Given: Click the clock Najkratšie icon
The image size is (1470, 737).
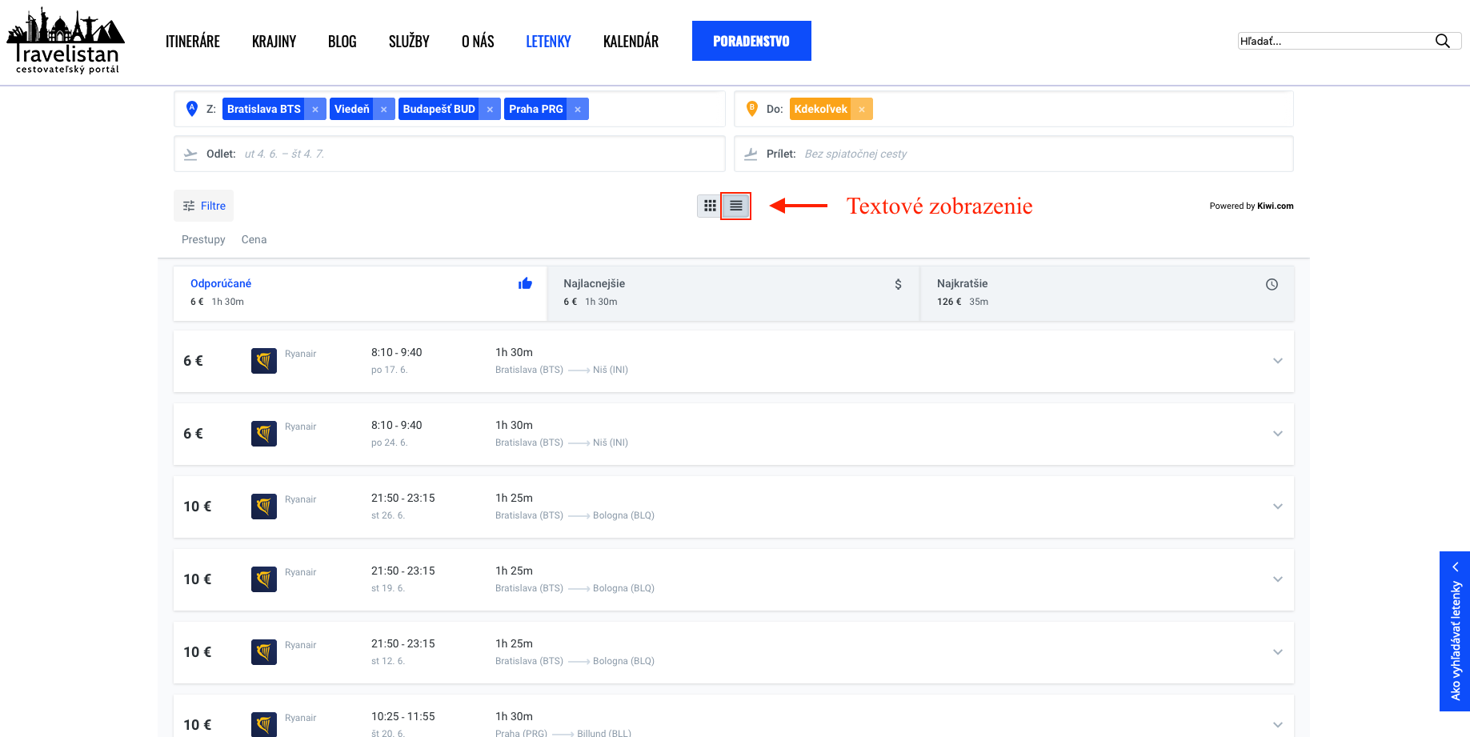Looking at the screenshot, I should click(x=1272, y=284).
